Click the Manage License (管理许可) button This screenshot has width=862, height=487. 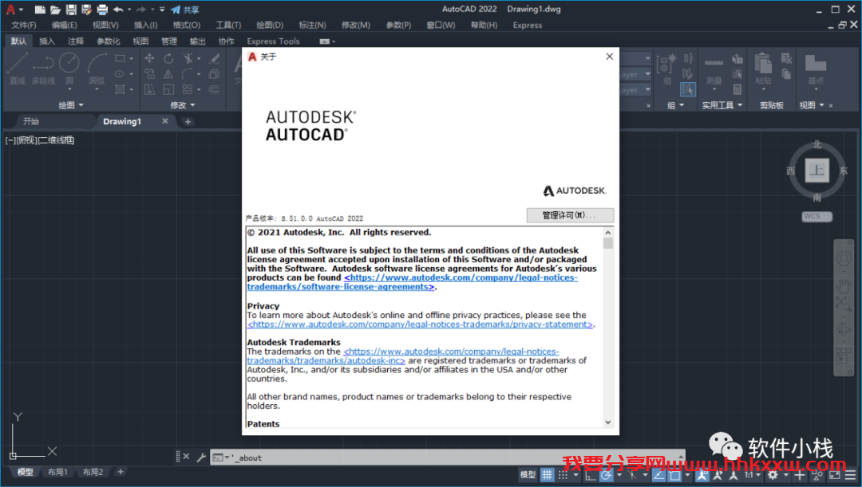tap(570, 215)
